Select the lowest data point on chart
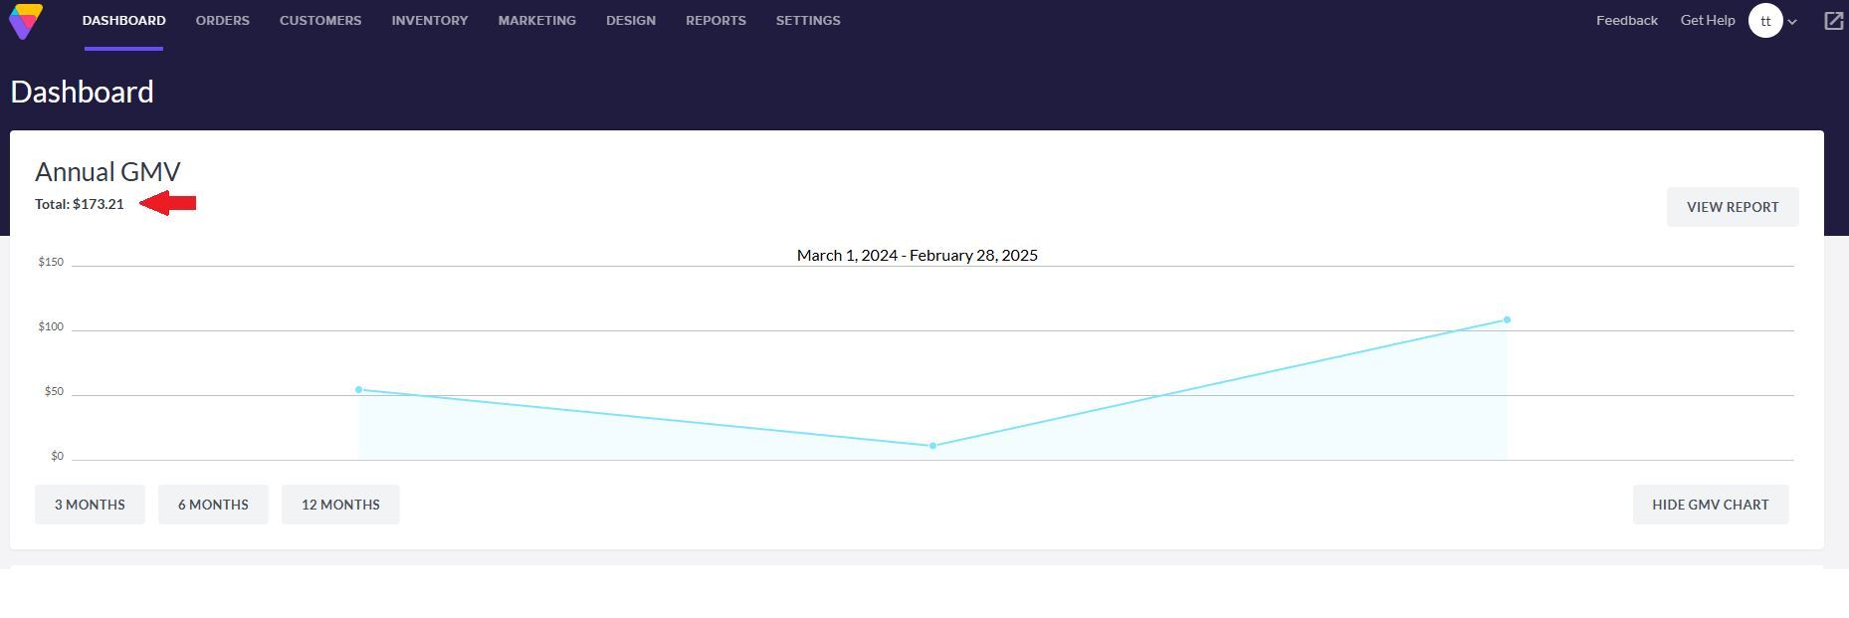This screenshot has height=618, width=1849. tap(932, 446)
